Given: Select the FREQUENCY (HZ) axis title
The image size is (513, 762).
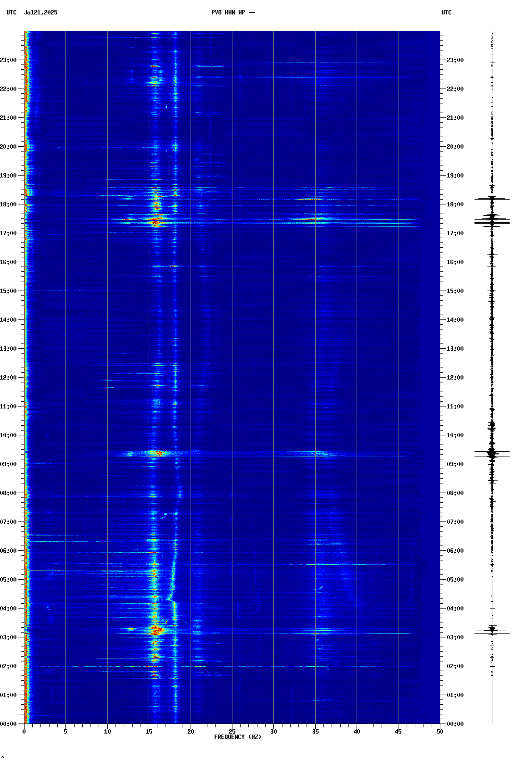Looking at the screenshot, I should tap(238, 737).
